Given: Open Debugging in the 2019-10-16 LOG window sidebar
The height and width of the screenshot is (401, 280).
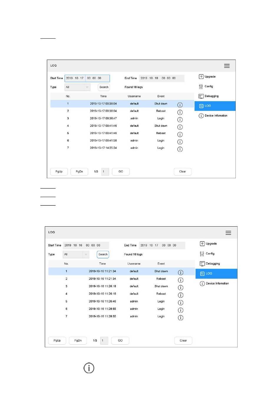Looking at the screenshot, I should (210, 264).
